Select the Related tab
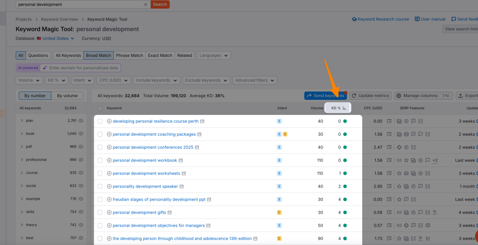The width and height of the screenshot is (478, 245). tap(184, 56)
